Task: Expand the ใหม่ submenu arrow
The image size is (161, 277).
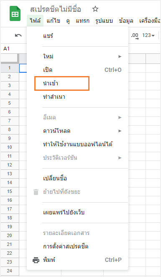Action: [120, 56]
